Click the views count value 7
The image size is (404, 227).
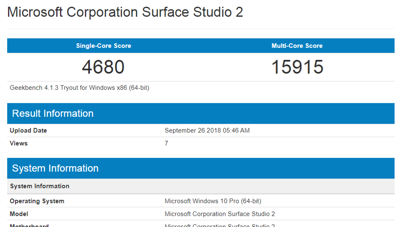166,143
